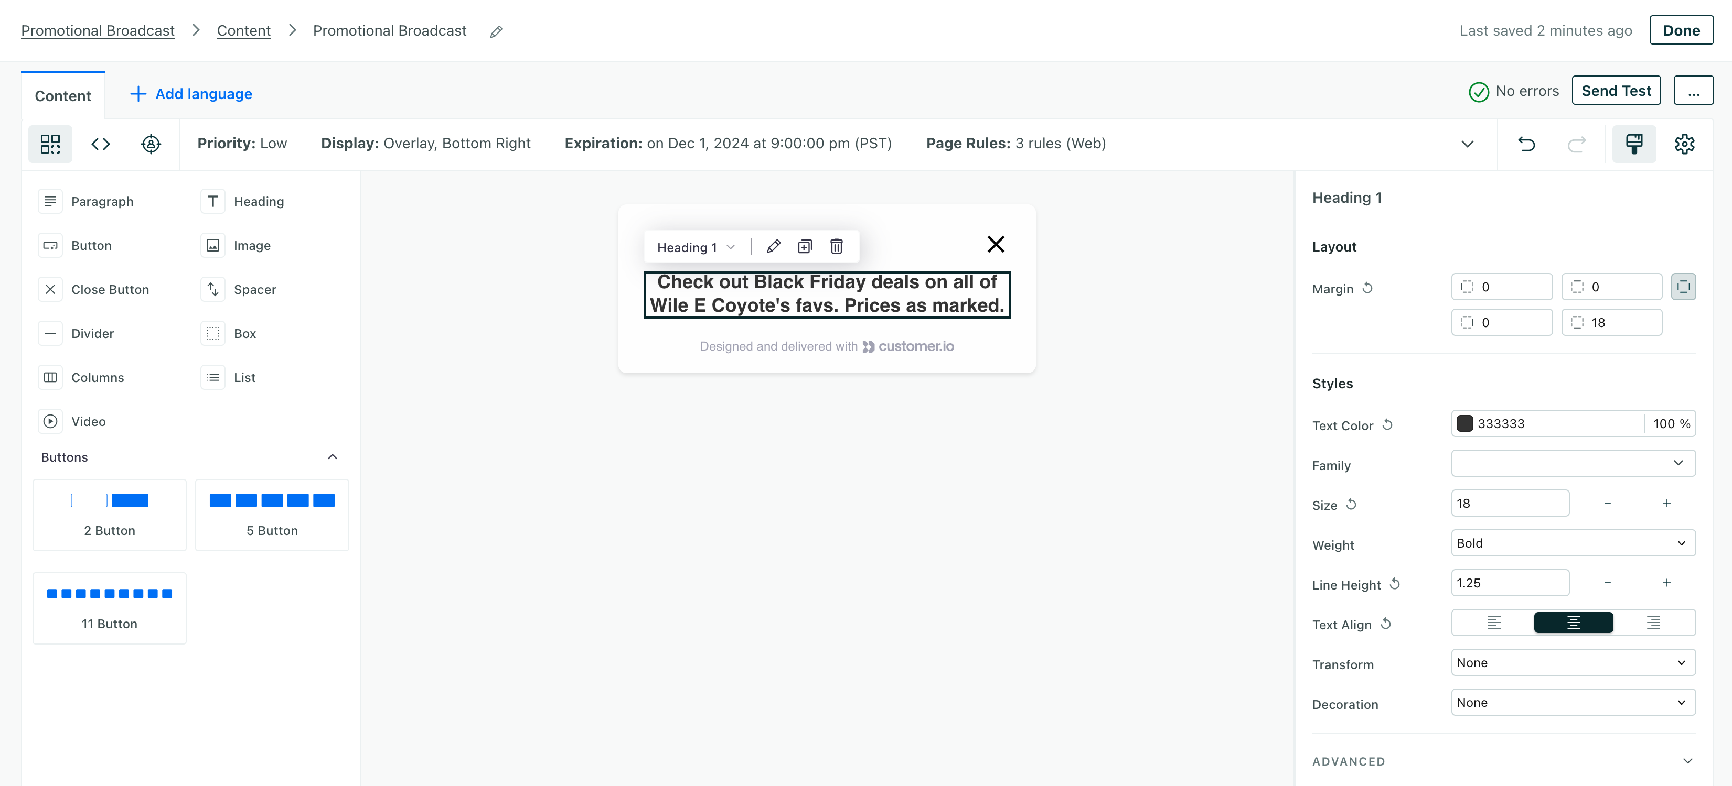Viewport: 1732px width, 786px height.
Task: Click Add language option
Action: pos(191,94)
